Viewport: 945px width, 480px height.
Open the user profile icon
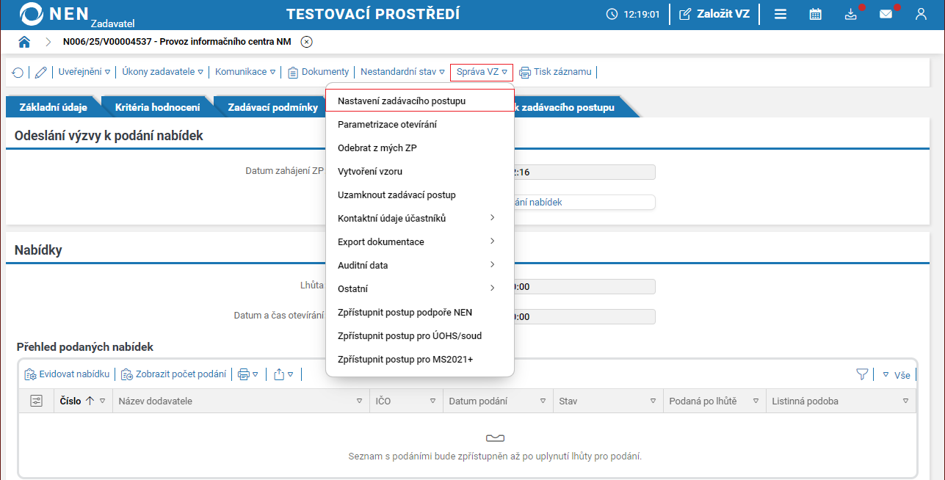(921, 14)
